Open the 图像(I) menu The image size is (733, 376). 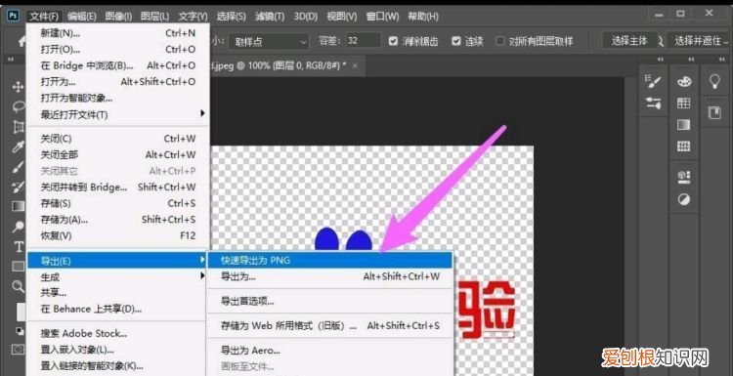(x=118, y=17)
